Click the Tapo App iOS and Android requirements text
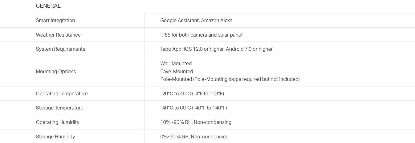The width and height of the screenshot is (415, 143). [x=216, y=49]
